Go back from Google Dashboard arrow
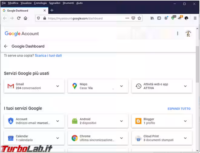 [x=6, y=46]
